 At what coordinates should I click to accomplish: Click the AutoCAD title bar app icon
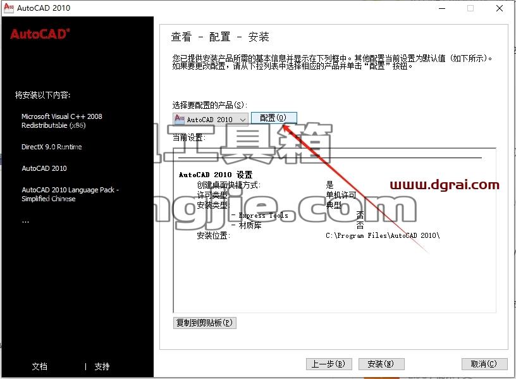tap(9, 8)
